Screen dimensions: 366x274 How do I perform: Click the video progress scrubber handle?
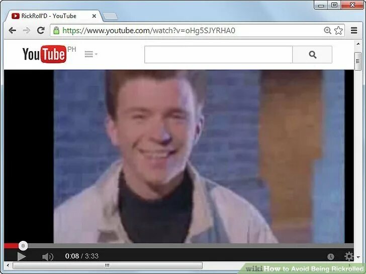click(23, 245)
